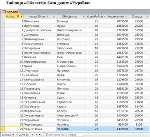This screenshot has height=137, width=150.
Task: Open КількРайон column dropdown arrow
Action: point(105,17)
